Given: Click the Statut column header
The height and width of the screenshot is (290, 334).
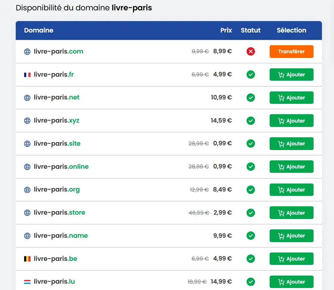Looking at the screenshot, I should [251, 30].
